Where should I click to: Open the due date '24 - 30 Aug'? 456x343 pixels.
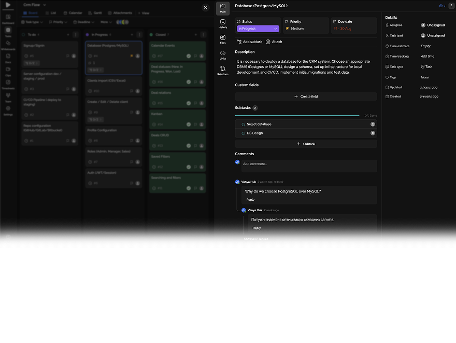pos(343,29)
